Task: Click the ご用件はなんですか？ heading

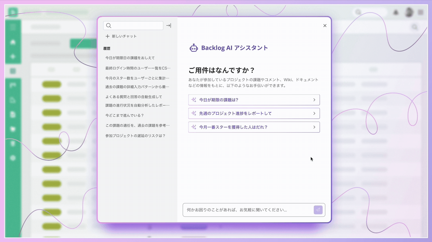Action: pos(222,70)
